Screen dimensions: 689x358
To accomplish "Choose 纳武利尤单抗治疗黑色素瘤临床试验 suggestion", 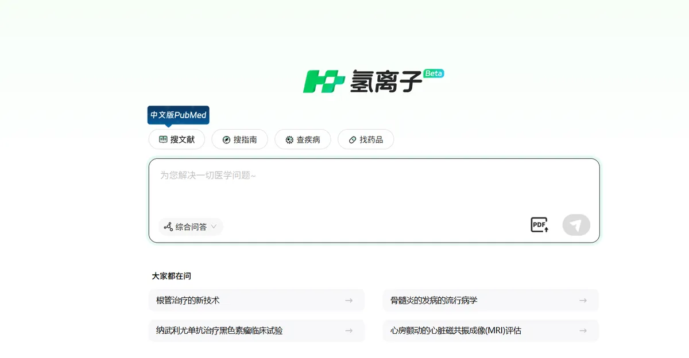I will [x=219, y=330].
